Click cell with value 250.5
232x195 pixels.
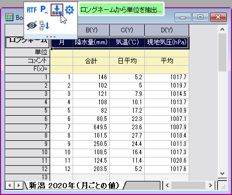[x=91, y=144]
